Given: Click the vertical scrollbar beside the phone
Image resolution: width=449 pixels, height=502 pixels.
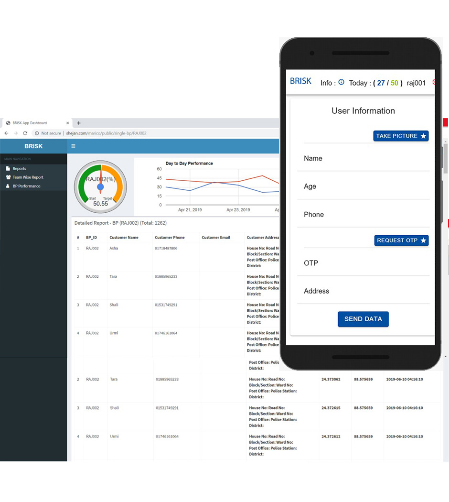Looking at the screenshot, I should tap(446, 158).
